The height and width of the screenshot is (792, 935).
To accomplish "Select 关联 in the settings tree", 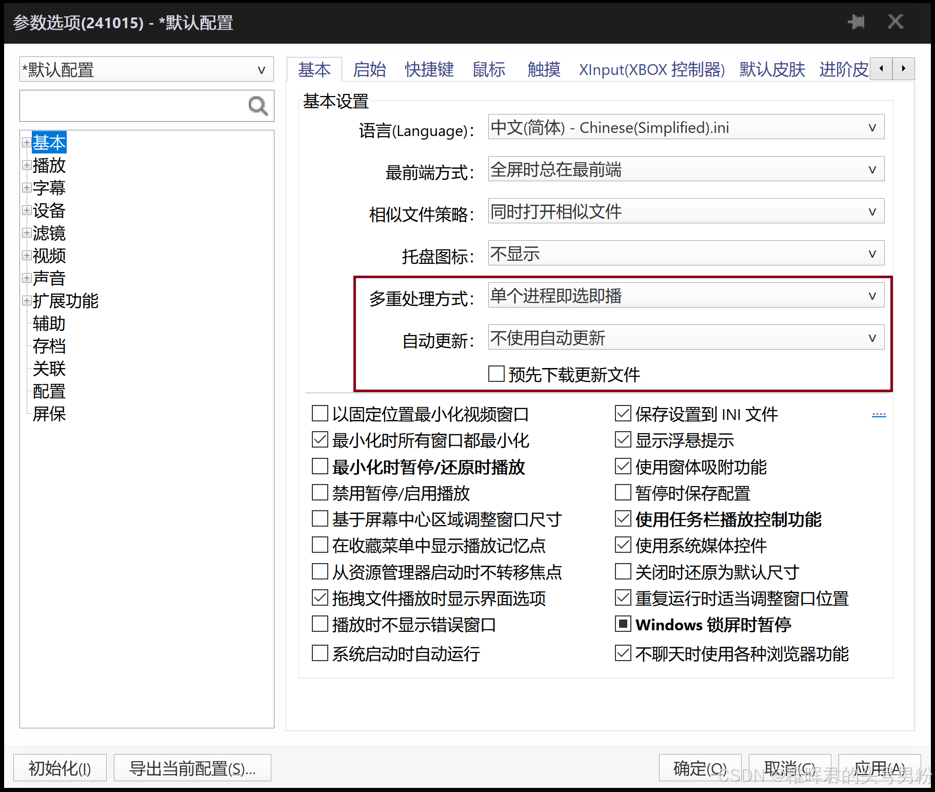I will coord(49,369).
